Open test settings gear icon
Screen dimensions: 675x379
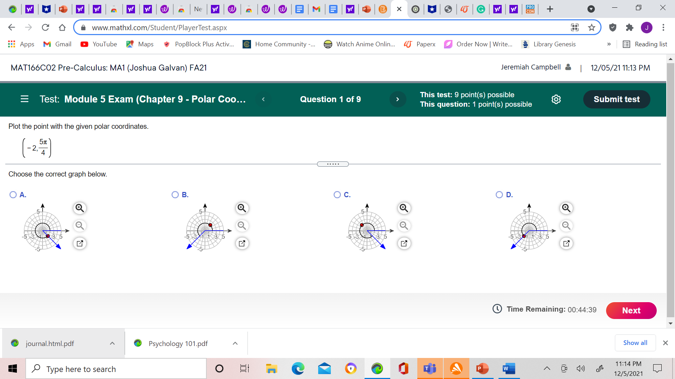pyautogui.click(x=556, y=99)
